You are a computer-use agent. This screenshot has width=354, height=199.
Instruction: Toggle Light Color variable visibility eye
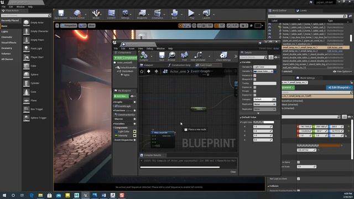pos(135,132)
